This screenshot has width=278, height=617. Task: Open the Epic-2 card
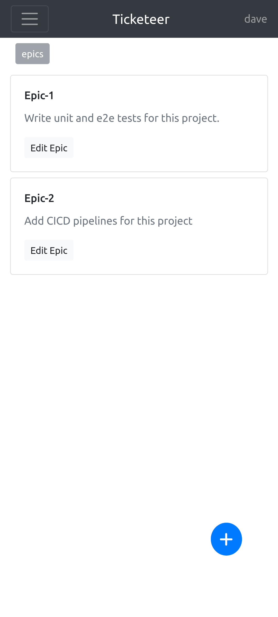[x=139, y=226]
